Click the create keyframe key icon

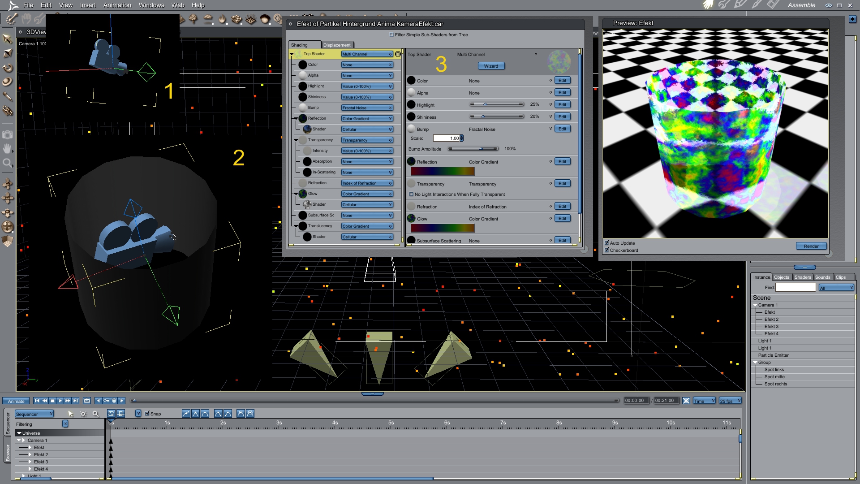(x=106, y=401)
